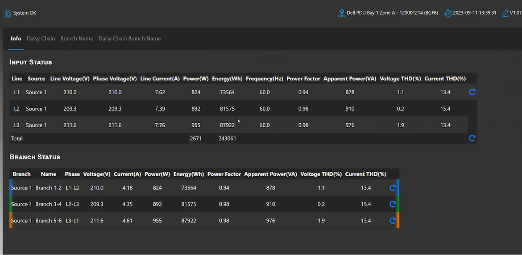Click the Energy(Wh) header in Input Status
This screenshot has height=255, width=522.
click(228, 79)
